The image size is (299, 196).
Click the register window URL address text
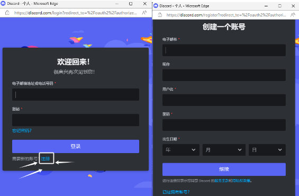[x=226, y=15]
